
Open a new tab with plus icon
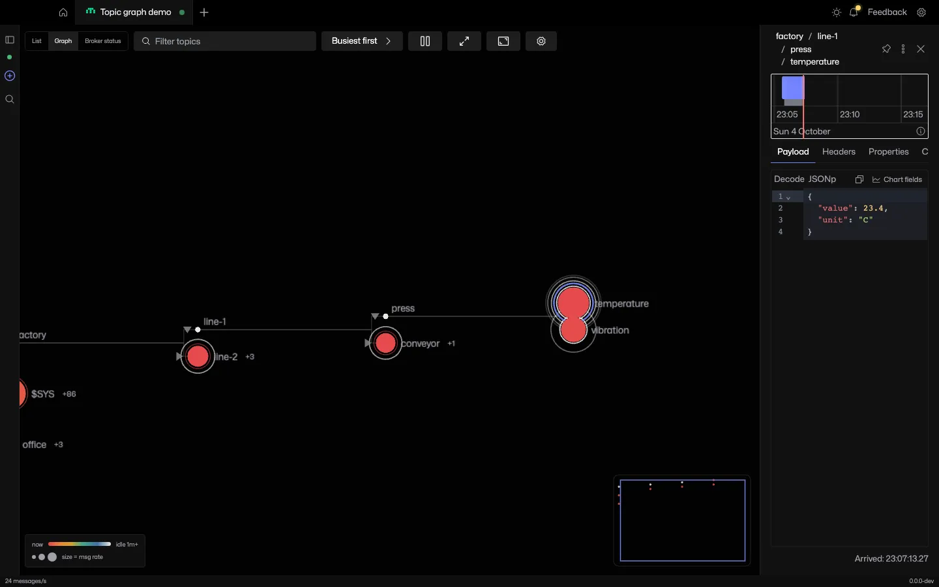tap(204, 12)
